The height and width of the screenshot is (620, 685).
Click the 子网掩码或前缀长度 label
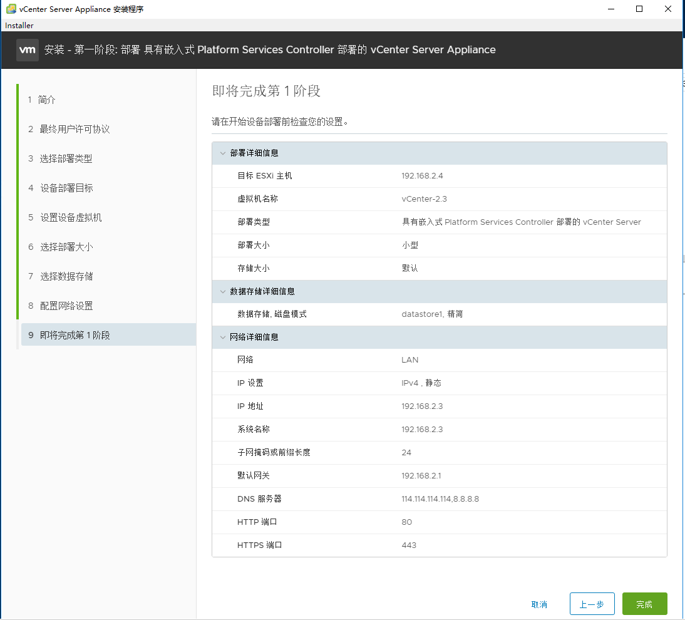coord(274,453)
